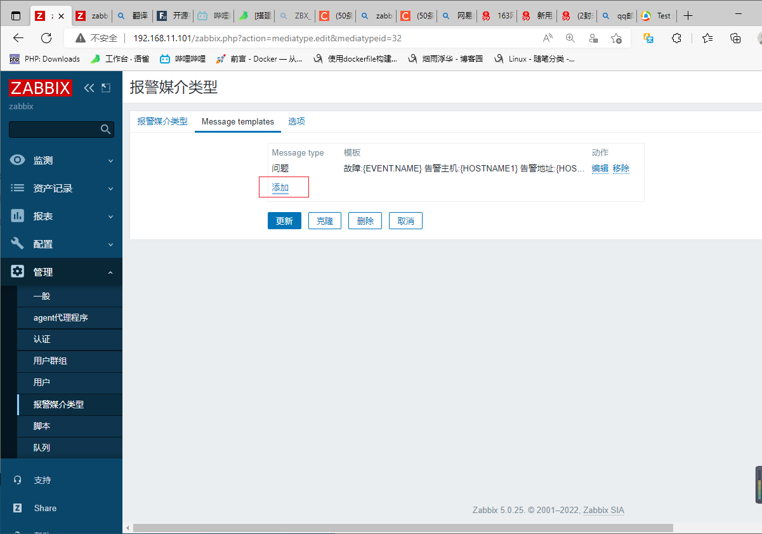Click 编辑 for the 问题 template
This screenshot has height=534, width=762.
(x=600, y=168)
